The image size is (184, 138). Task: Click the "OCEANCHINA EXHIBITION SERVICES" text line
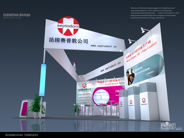[143, 13]
